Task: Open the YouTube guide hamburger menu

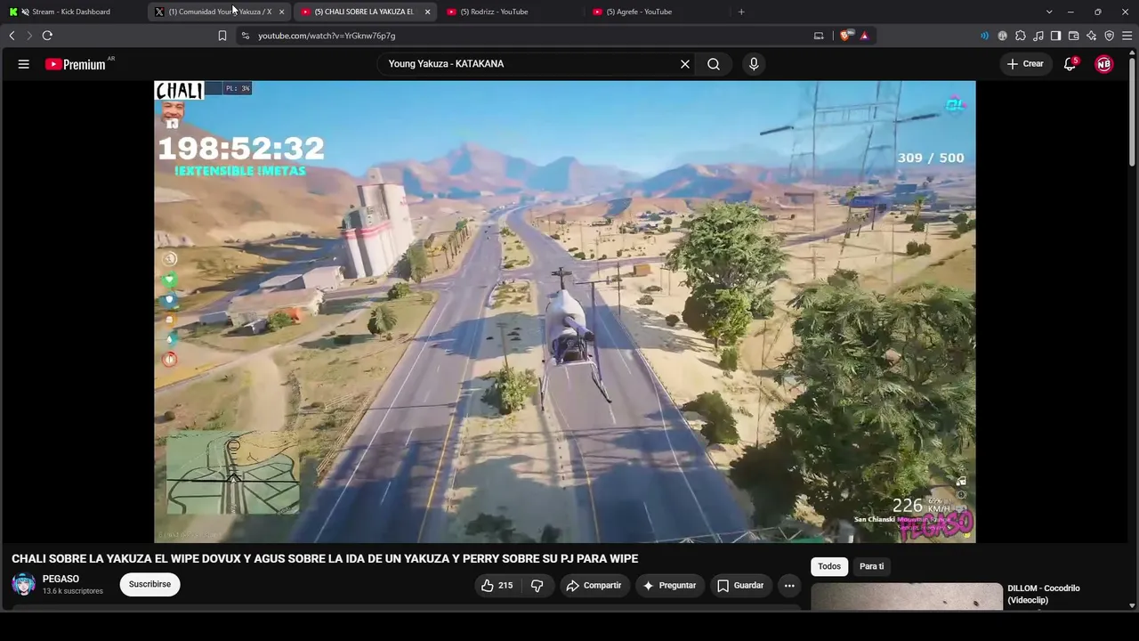Action: point(24,64)
